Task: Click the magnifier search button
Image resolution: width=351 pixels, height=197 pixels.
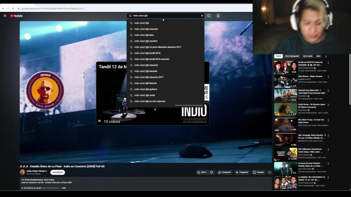Action: [x=209, y=16]
